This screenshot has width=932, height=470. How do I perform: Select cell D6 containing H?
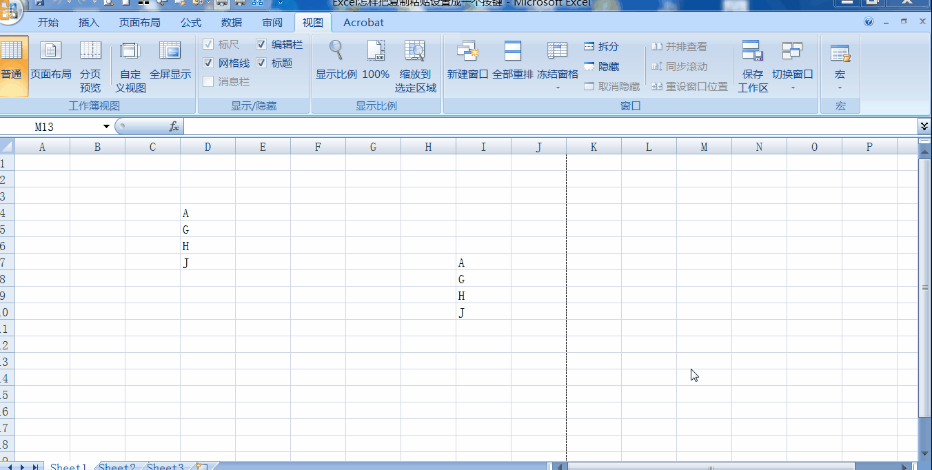tap(207, 246)
